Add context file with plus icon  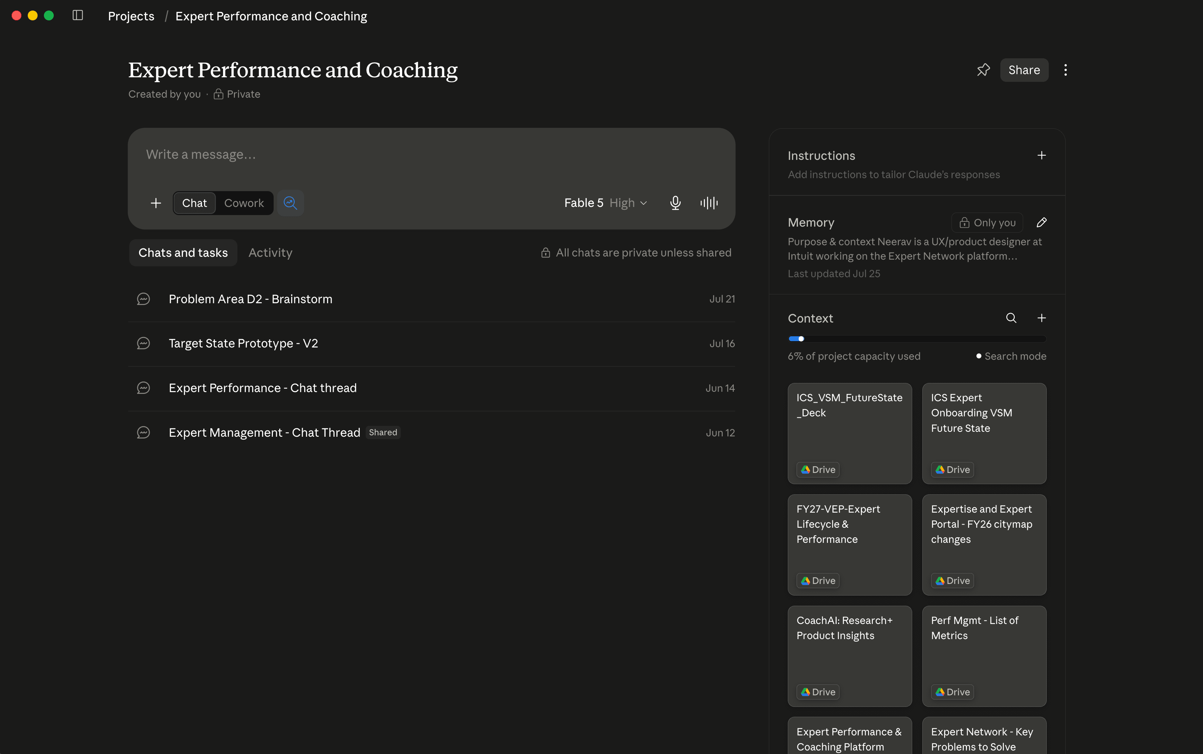tap(1041, 318)
